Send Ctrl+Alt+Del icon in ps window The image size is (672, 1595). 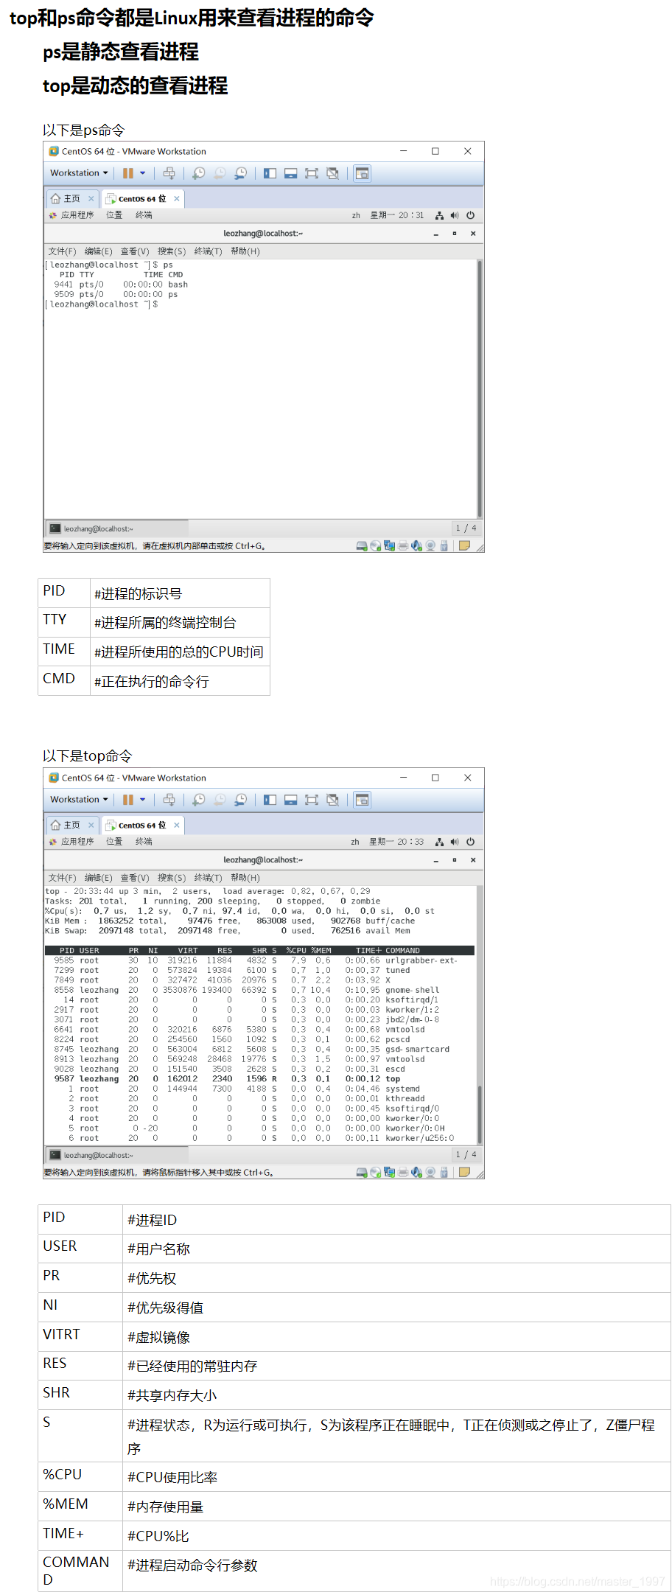pos(169,173)
